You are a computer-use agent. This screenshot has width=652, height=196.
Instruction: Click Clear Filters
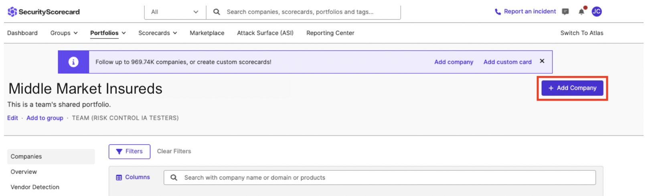click(x=174, y=151)
